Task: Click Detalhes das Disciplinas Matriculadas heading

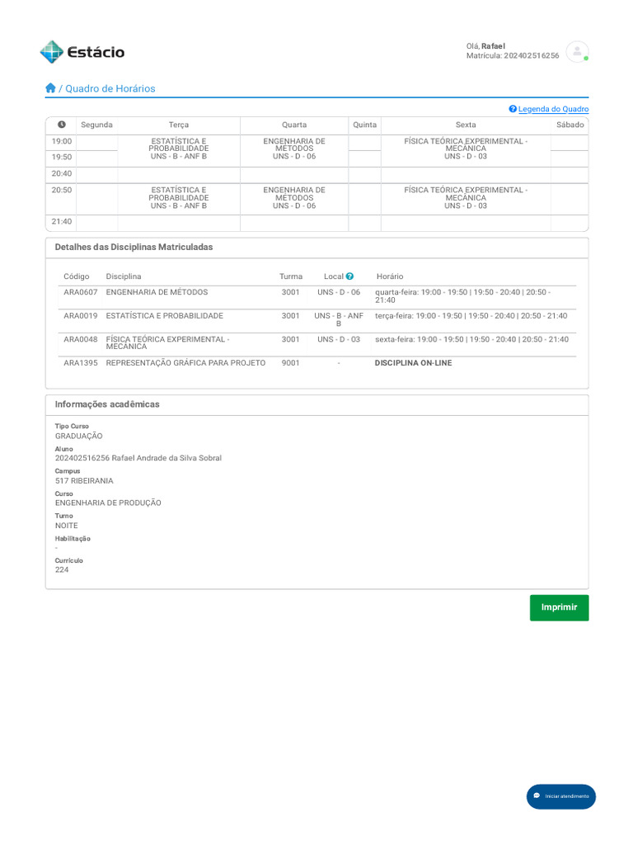Action: [x=134, y=247]
